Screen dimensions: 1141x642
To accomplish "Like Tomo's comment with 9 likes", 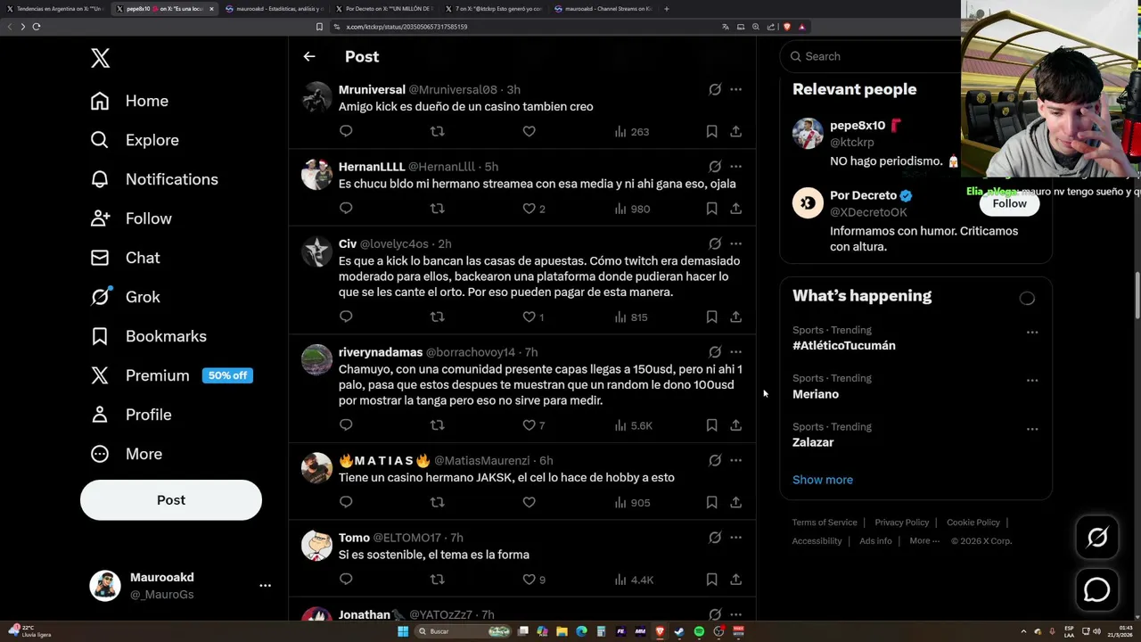I will (x=533, y=580).
